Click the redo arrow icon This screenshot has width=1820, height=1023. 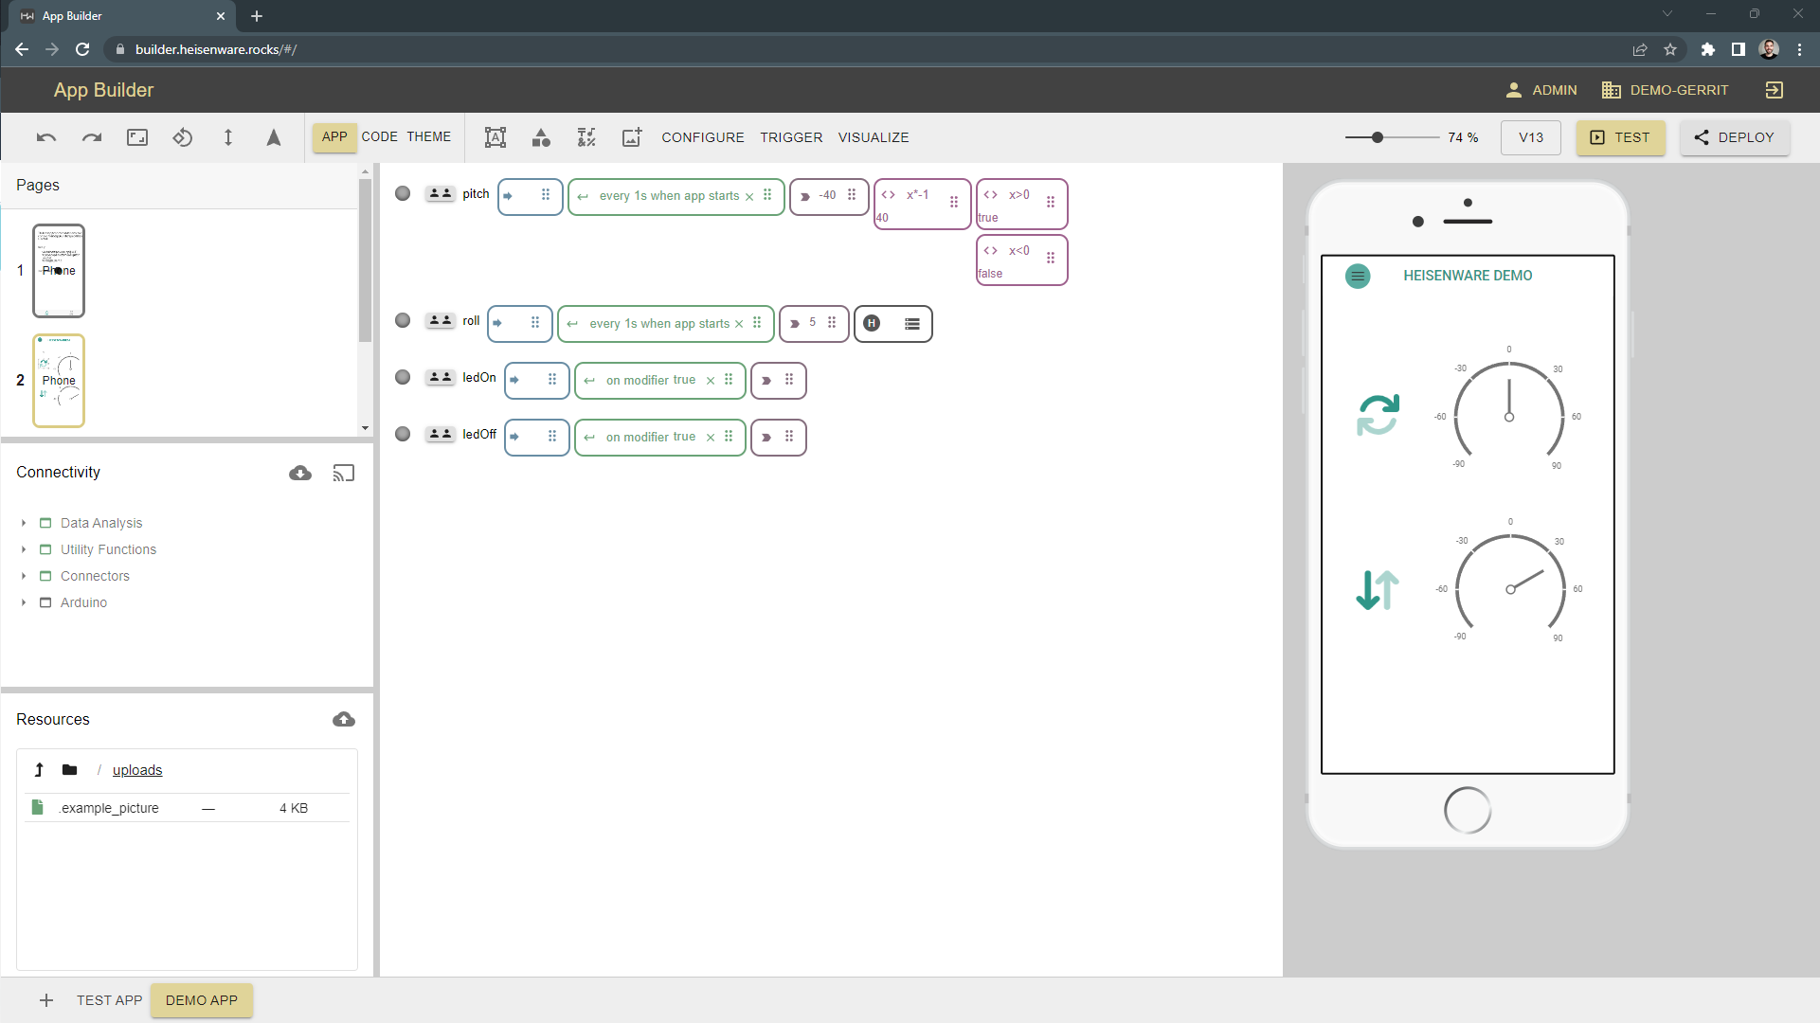pyautogui.click(x=92, y=137)
